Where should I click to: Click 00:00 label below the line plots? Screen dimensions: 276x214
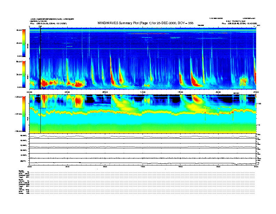click(x=29, y=166)
